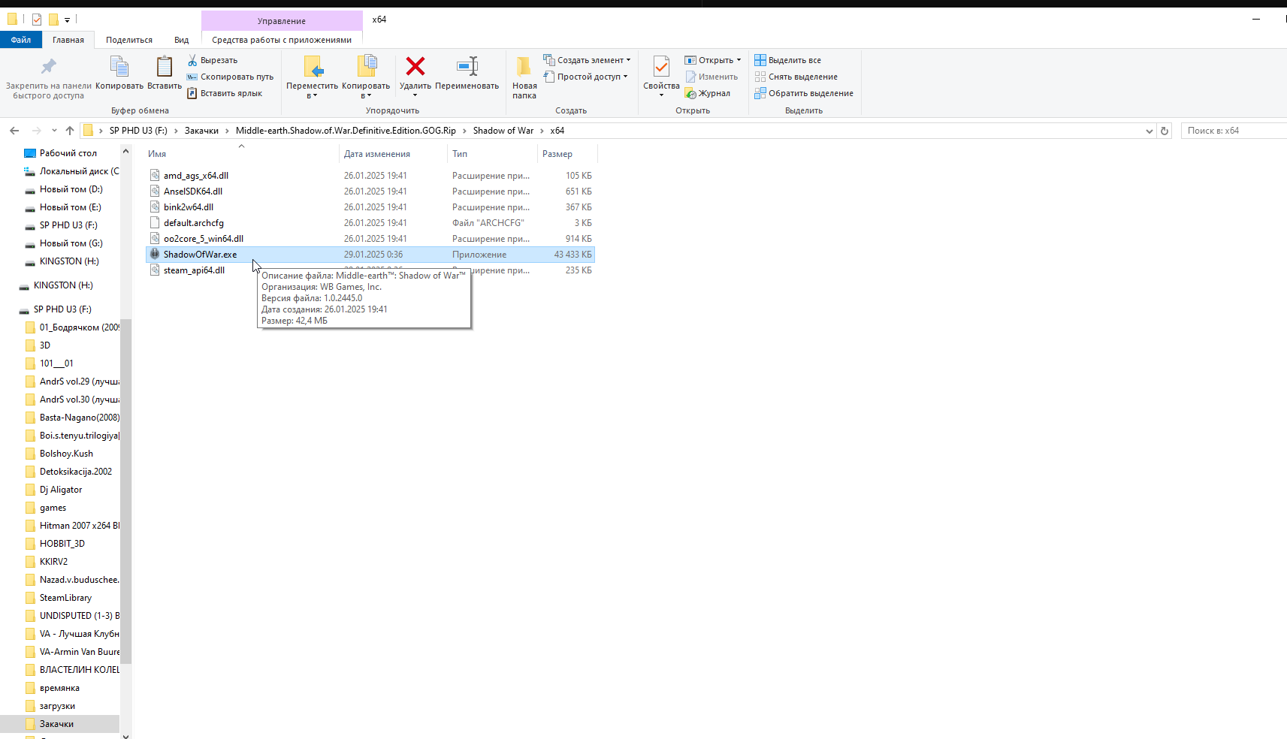Screen dimensions: 1287x739
Task: Pin to Quick Access via the pushpin icon
Action: coord(48,67)
